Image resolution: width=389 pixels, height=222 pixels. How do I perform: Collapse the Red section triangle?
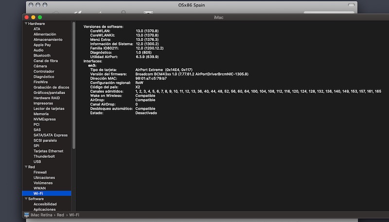click(26, 167)
